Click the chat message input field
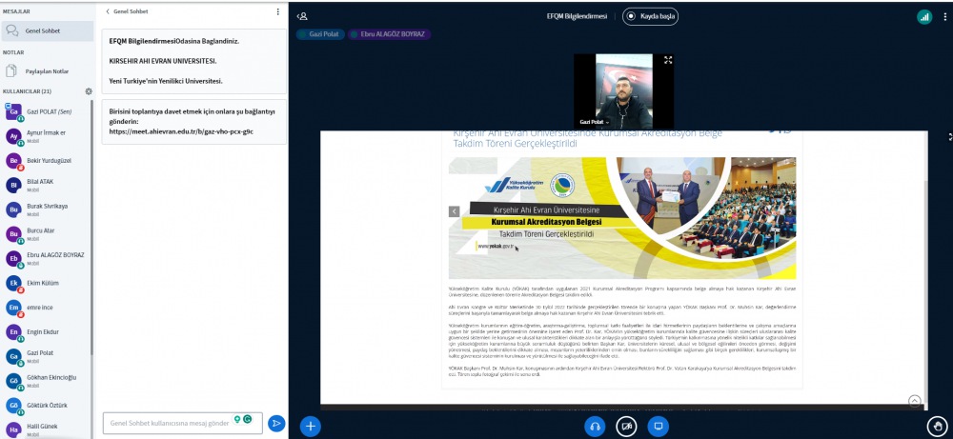The width and height of the screenshot is (953, 439). point(182,423)
